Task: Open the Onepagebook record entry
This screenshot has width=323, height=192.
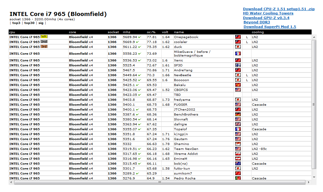Action: pyautogui.click(x=186, y=37)
